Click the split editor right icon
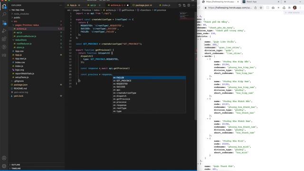Image resolution: width=304 pixels, height=171 pixels. tap(189, 5)
